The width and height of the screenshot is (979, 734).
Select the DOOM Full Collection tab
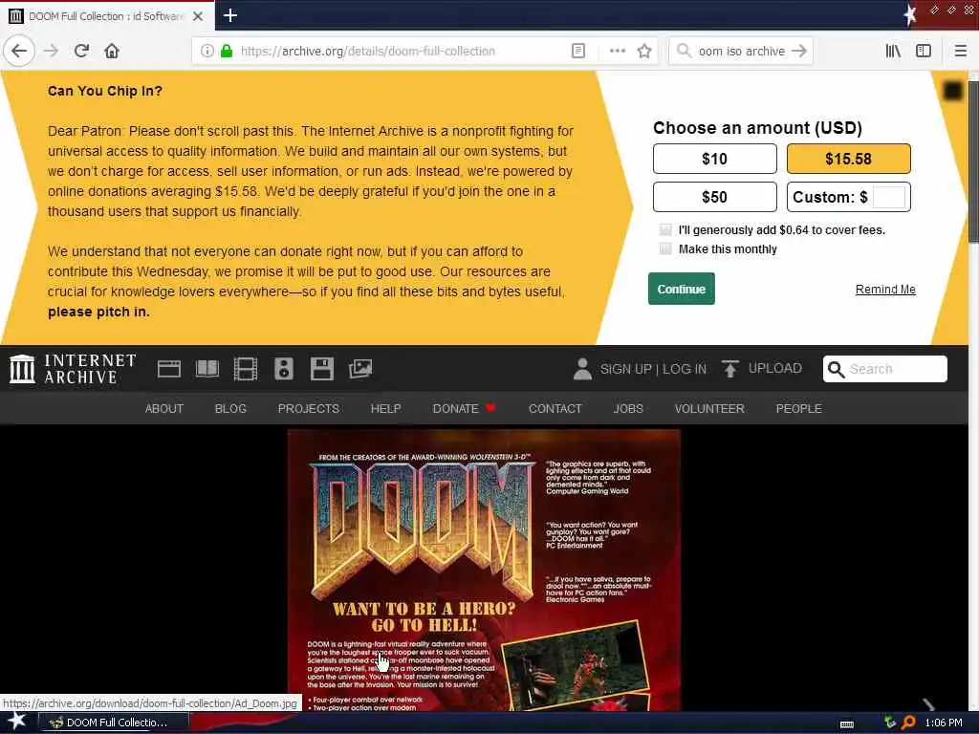tap(107, 16)
